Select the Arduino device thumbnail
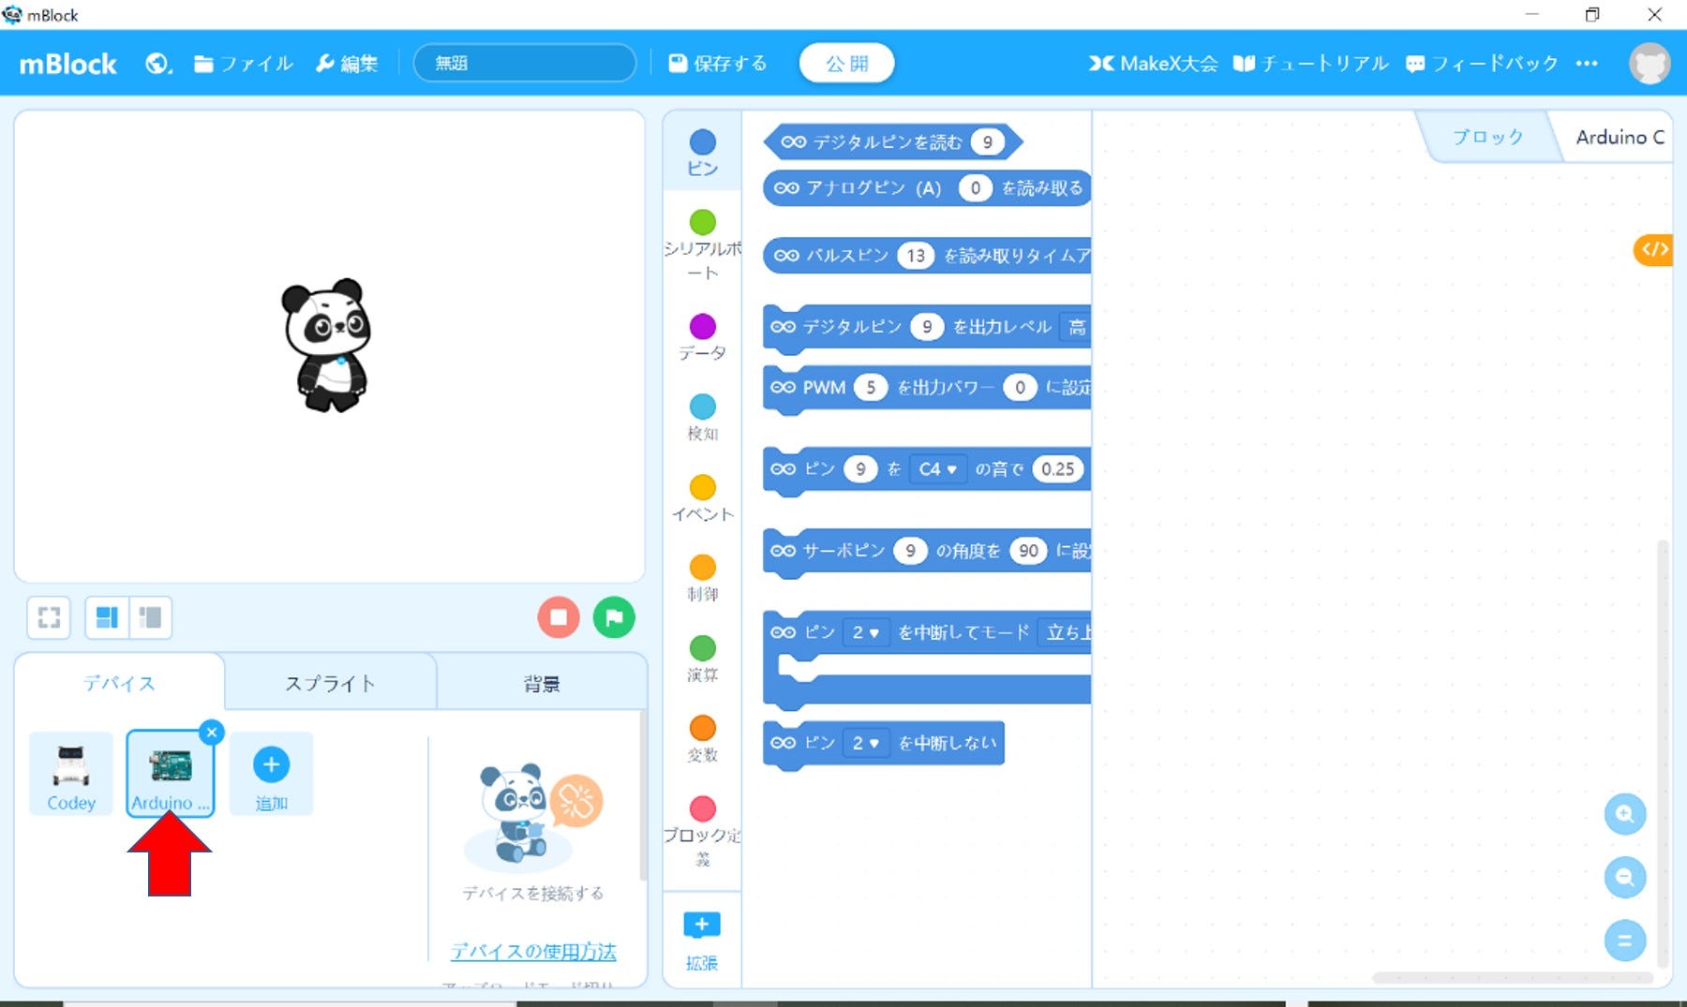Viewport: 1687px width, 1007px height. 170,774
